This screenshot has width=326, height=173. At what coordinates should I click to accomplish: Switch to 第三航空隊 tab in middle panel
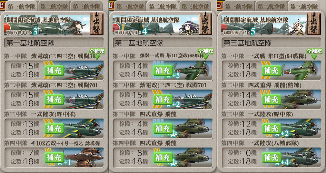[195, 7]
